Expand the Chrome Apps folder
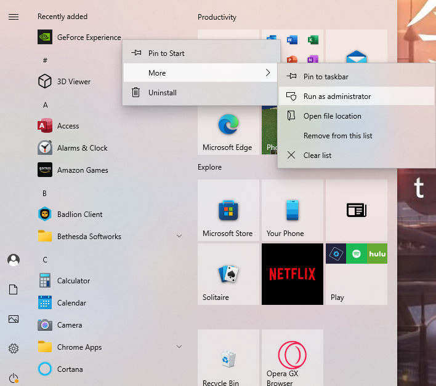This screenshot has width=436, height=386. point(179,347)
